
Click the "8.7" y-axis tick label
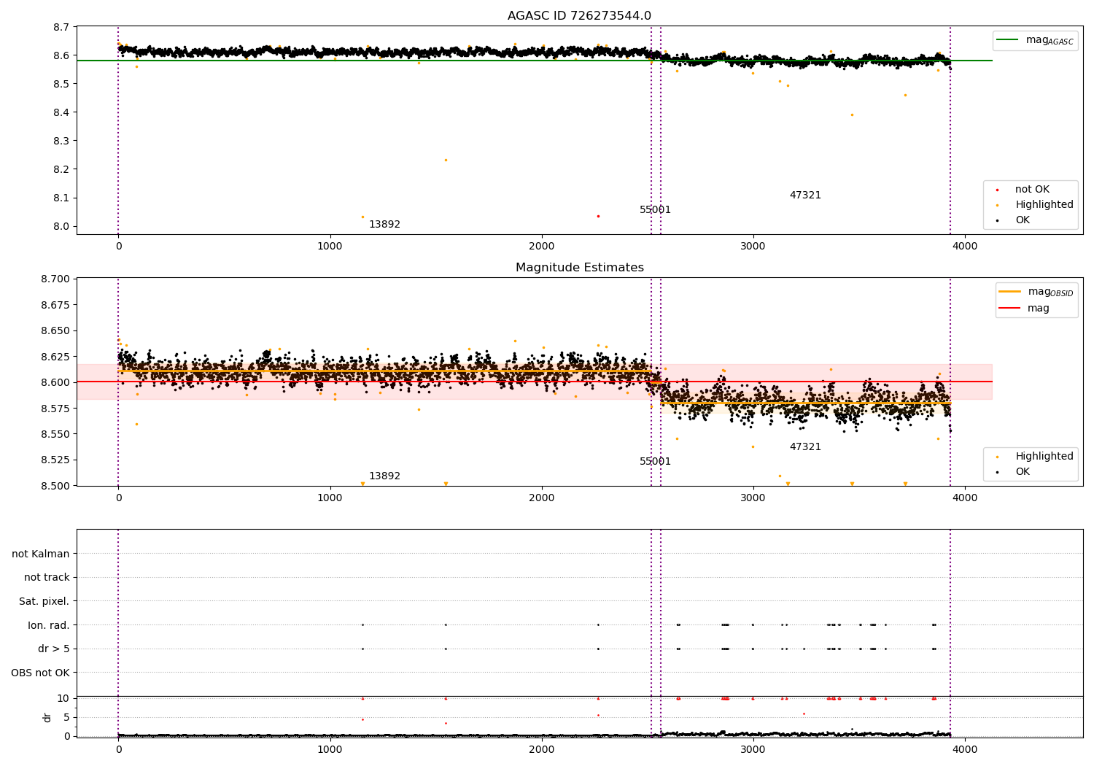[62, 28]
